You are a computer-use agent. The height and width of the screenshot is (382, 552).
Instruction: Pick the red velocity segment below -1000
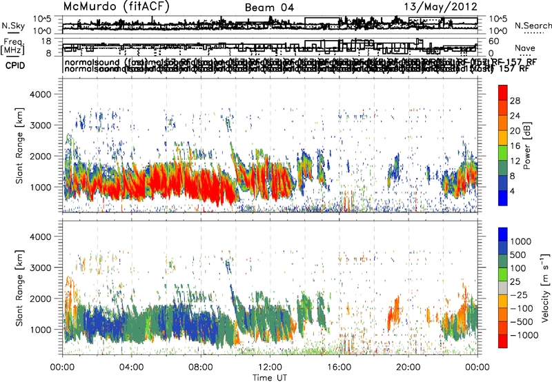tap(503, 341)
